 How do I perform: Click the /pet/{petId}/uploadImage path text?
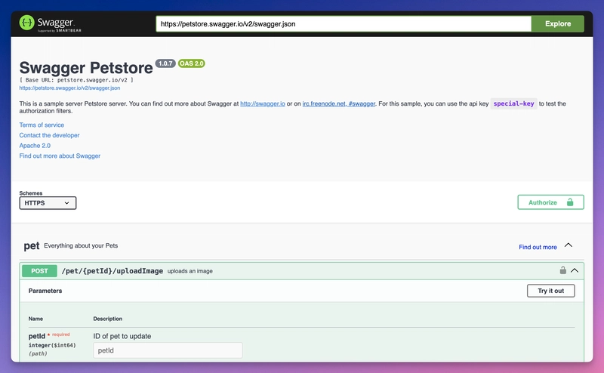pos(112,271)
